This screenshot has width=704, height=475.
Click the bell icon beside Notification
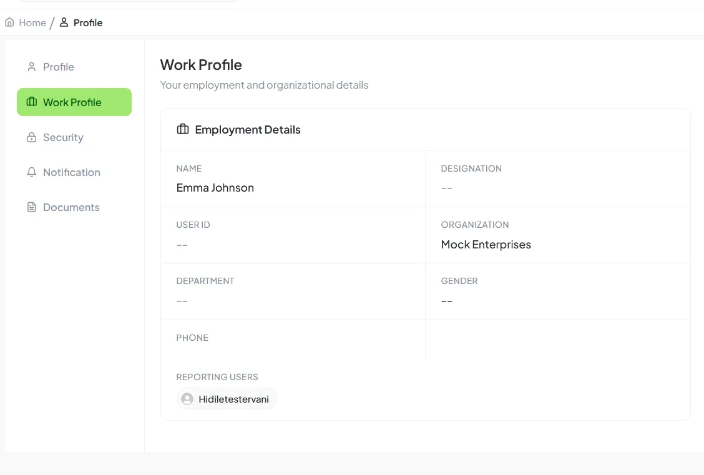pyautogui.click(x=31, y=172)
